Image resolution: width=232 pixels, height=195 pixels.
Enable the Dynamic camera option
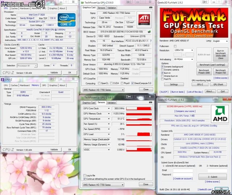click(162, 70)
